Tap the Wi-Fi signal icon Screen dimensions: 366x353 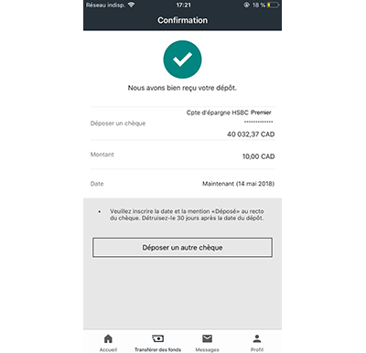(x=132, y=5)
